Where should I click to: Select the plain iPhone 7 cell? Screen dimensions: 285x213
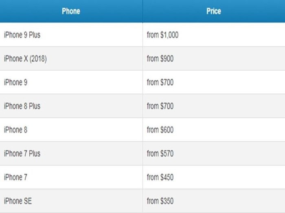tap(16, 177)
